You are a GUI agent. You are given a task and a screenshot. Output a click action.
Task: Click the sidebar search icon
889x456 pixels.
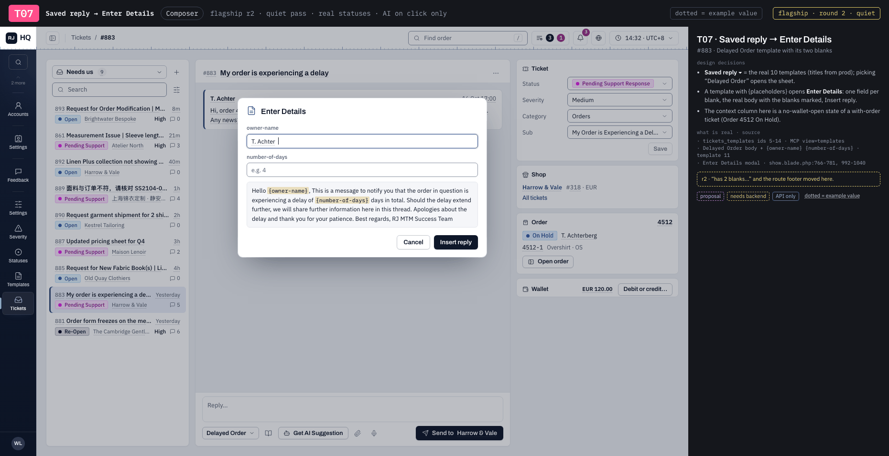click(18, 62)
